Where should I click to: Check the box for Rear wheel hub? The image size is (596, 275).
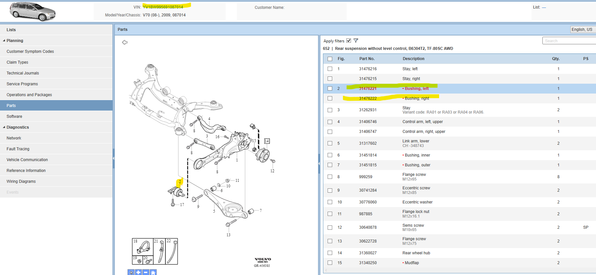click(x=330, y=253)
